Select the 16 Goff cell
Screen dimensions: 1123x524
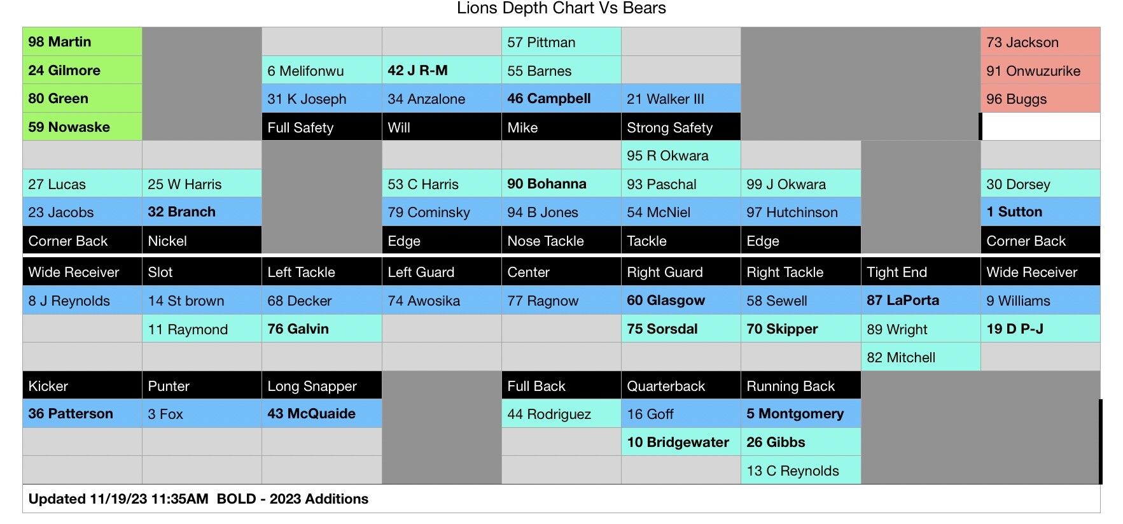pos(680,414)
